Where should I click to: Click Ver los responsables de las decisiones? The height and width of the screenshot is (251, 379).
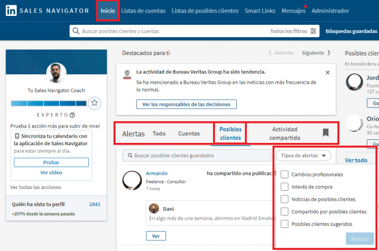coord(187,104)
